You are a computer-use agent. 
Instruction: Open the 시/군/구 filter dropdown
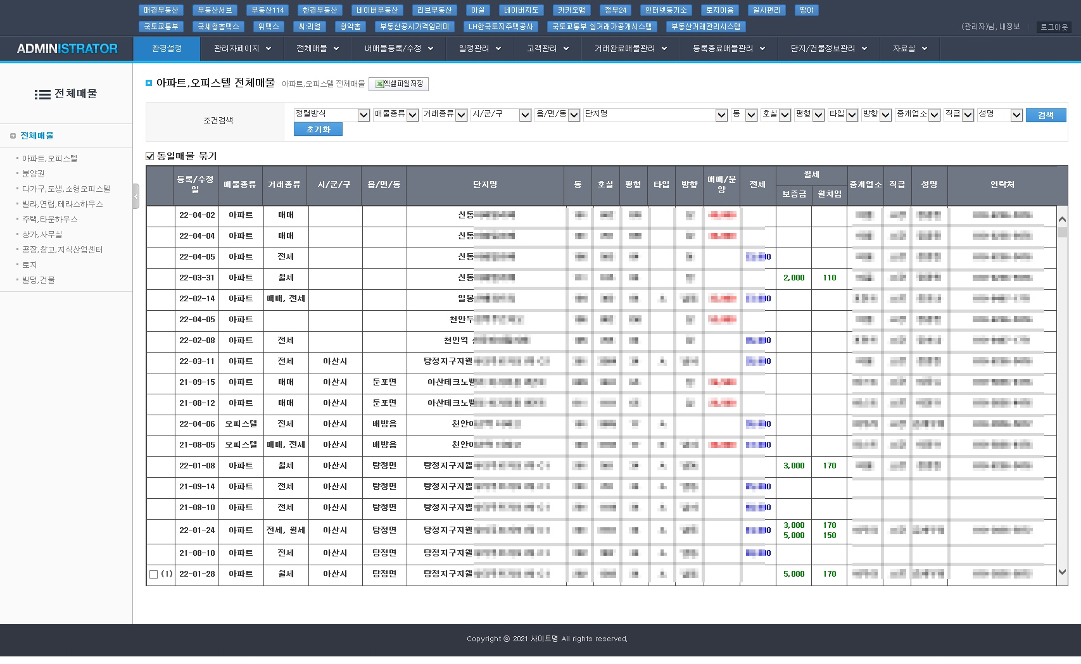525,115
